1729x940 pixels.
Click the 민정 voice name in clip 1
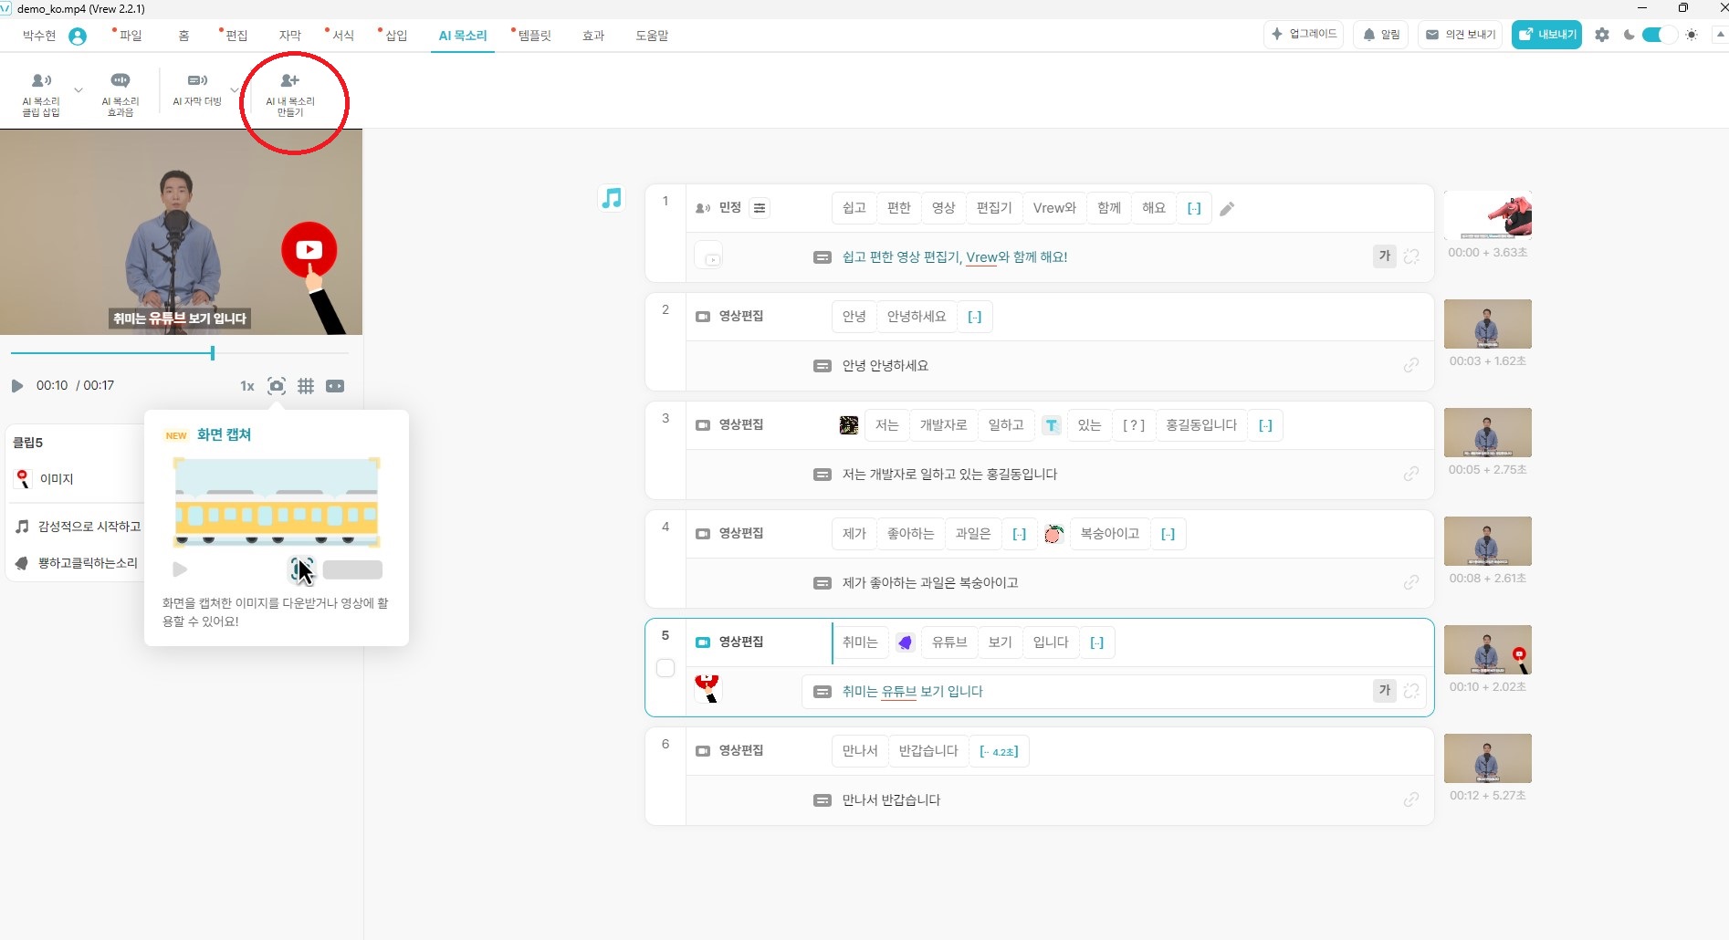[x=729, y=208]
